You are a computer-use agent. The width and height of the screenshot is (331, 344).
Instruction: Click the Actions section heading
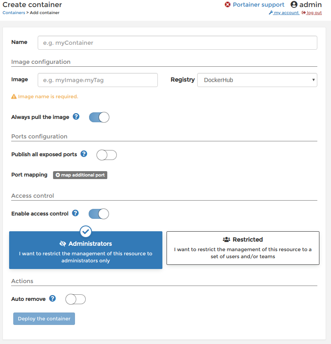click(22, 281)
